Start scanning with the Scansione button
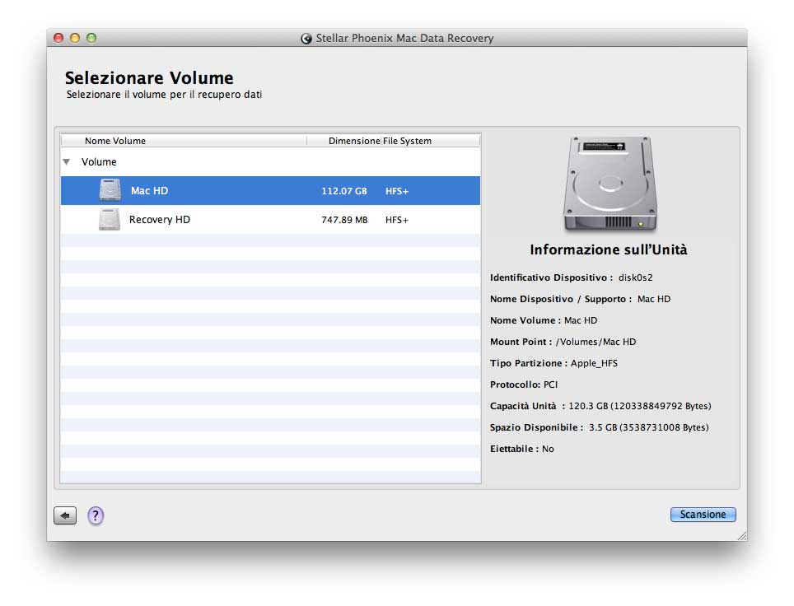The image size is (794, 606). 703,515
